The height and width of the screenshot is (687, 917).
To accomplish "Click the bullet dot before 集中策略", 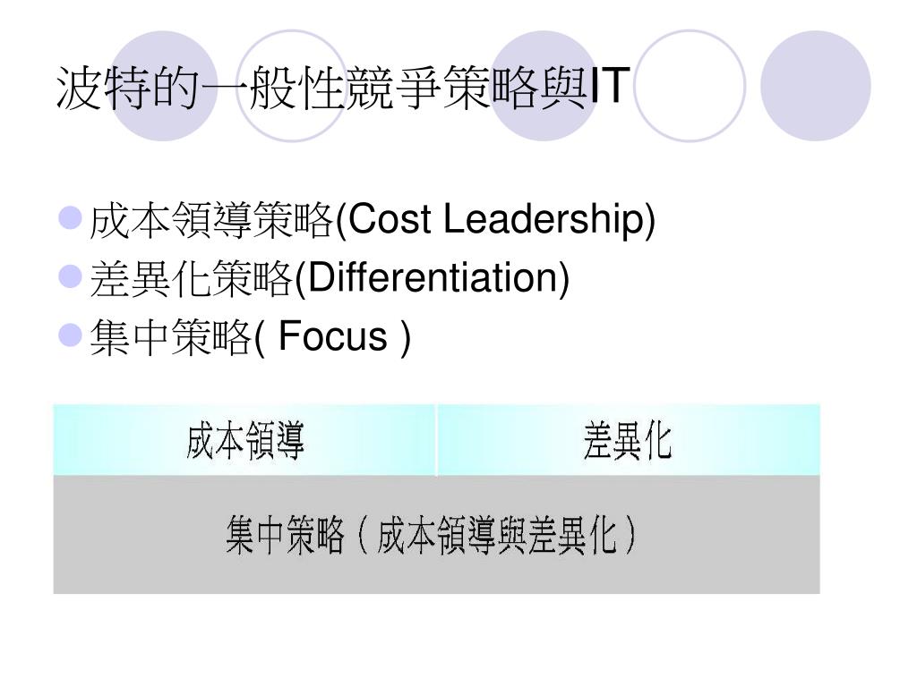I will coord(70,335).
